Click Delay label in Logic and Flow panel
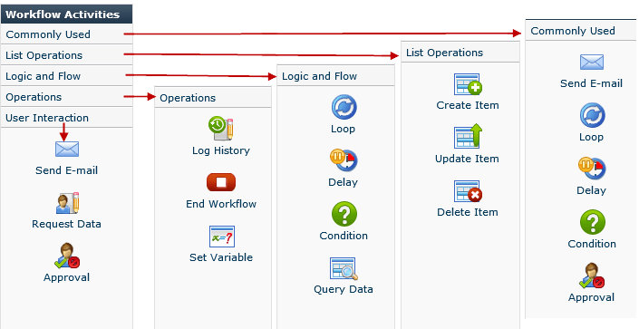This screenshot has width=639, height=329. point(344,182)
